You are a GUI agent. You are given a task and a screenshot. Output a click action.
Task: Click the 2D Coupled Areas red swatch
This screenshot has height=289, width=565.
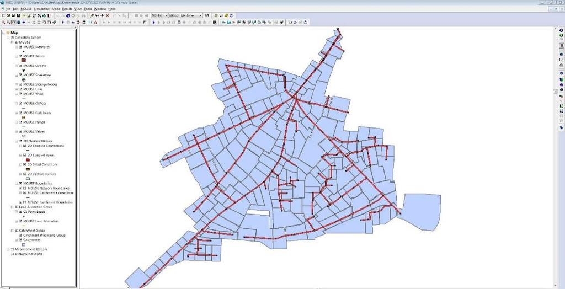pos(28,159)
